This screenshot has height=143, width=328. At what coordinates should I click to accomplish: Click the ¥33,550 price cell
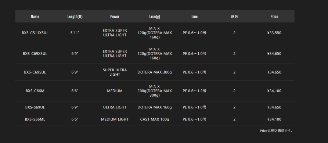tap(274, 33)
